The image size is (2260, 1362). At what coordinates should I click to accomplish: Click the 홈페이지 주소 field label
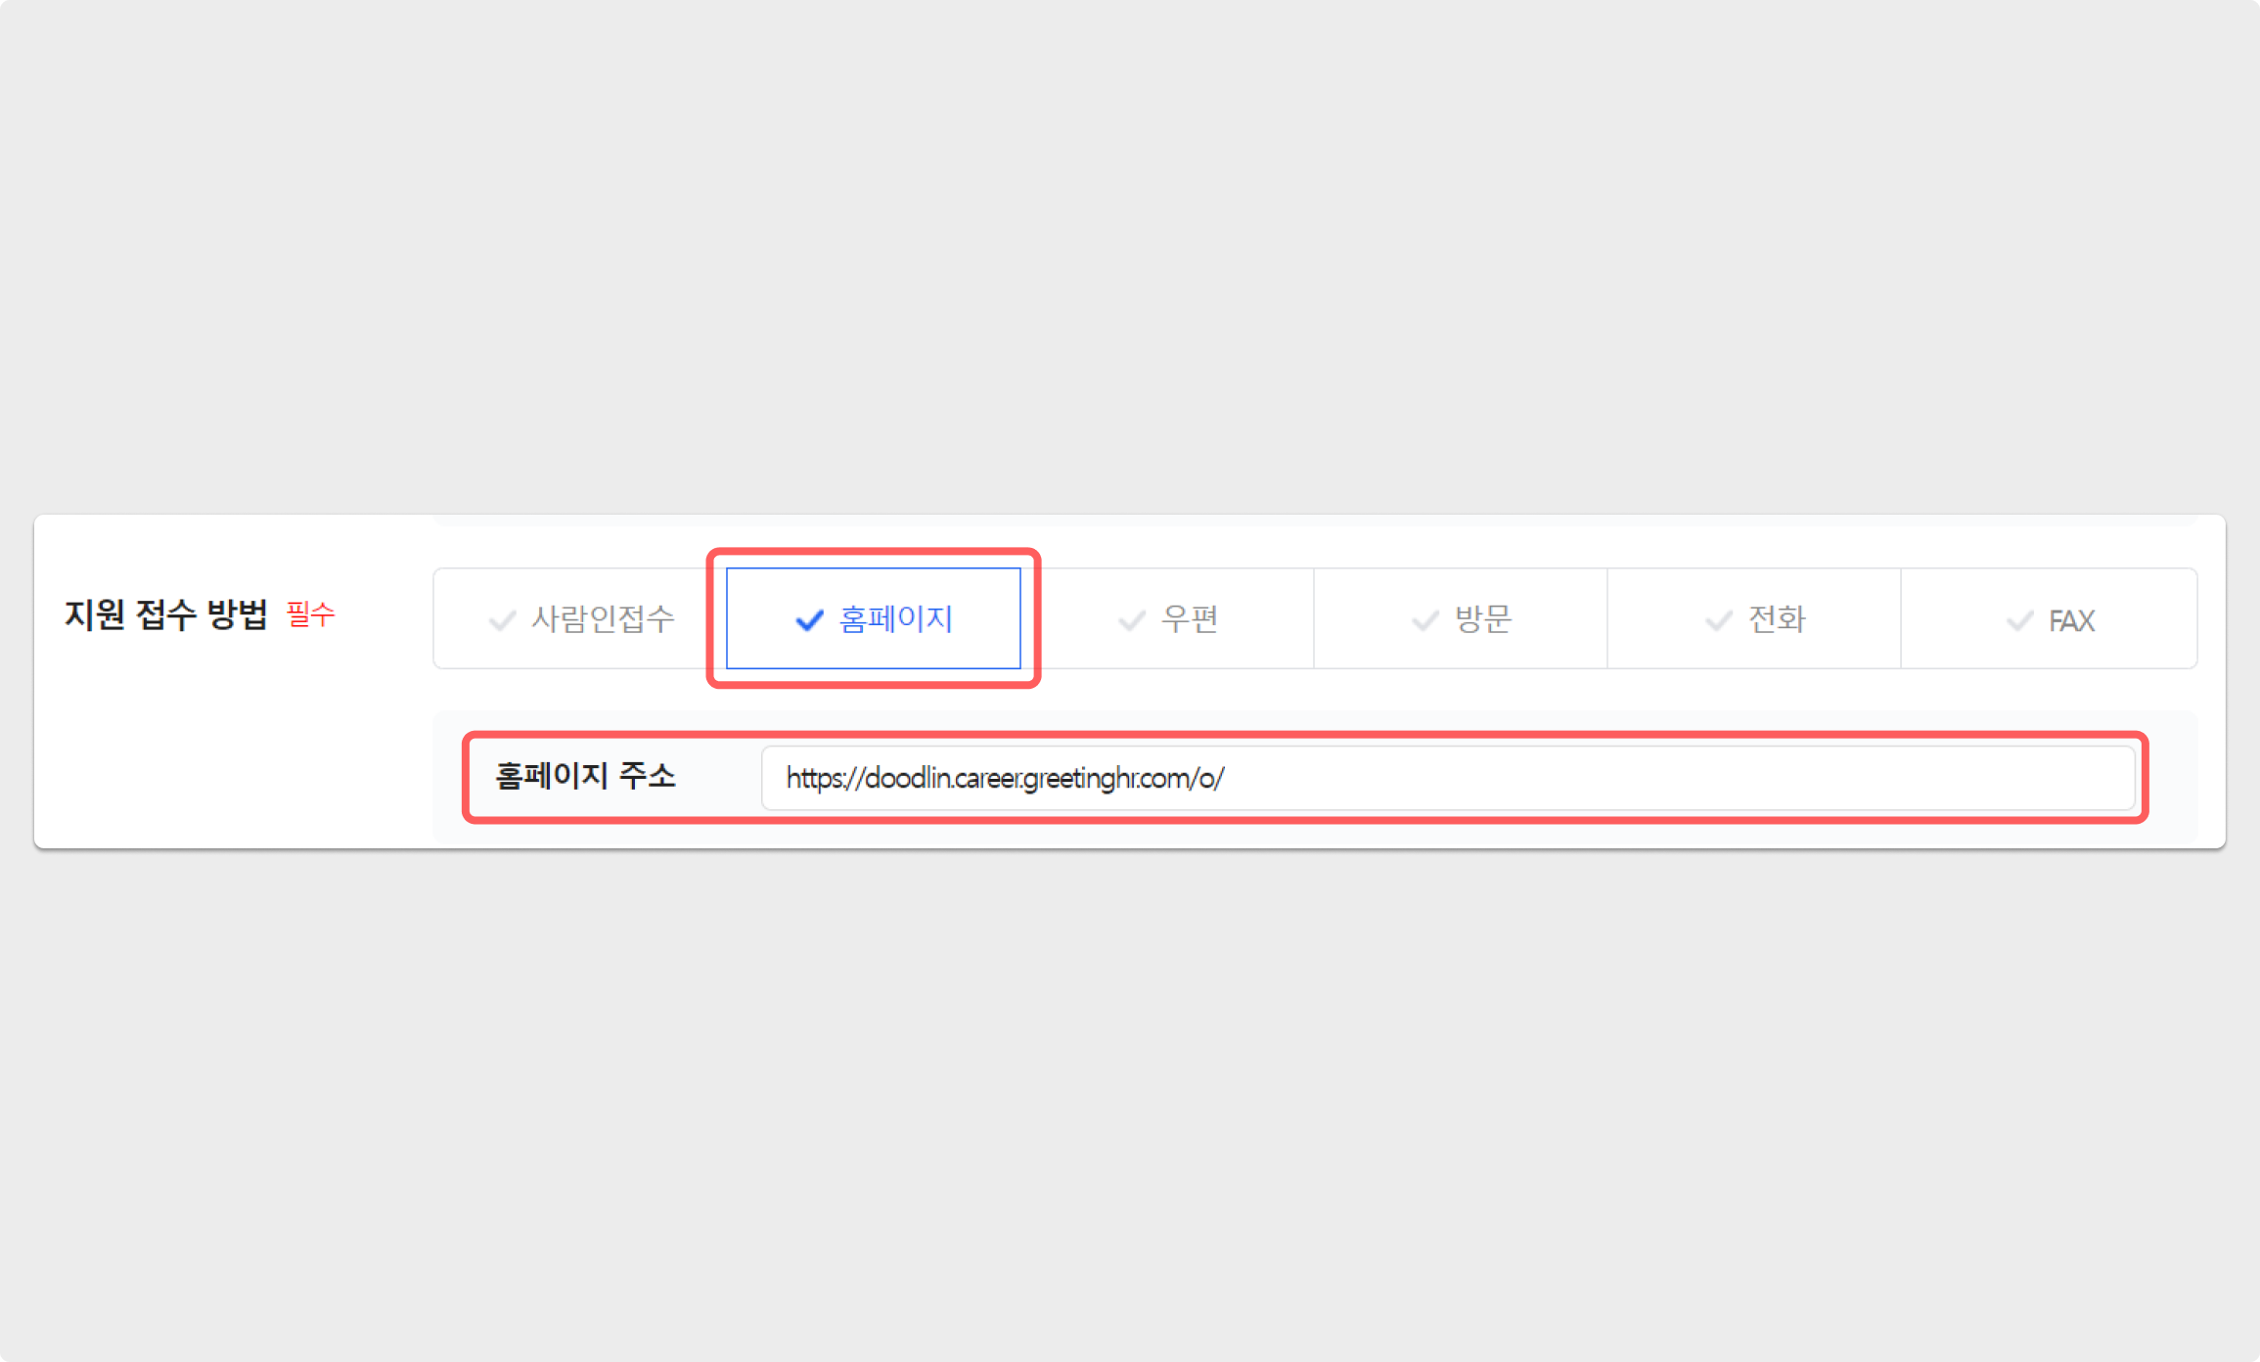[585, 776]
